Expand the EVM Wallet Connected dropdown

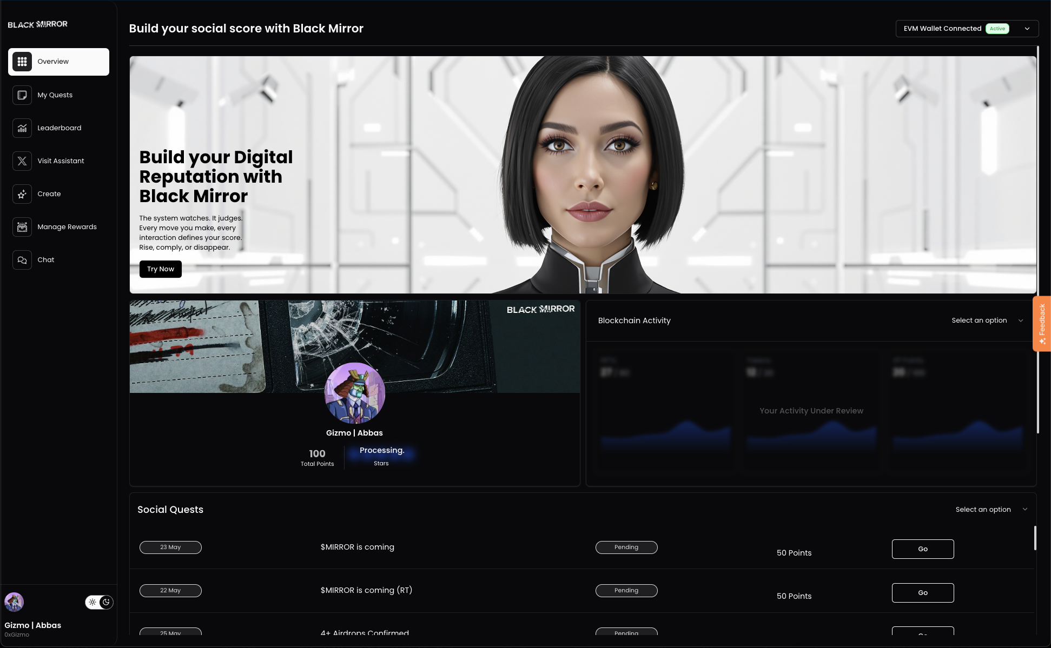click(x=1027, y=29)
